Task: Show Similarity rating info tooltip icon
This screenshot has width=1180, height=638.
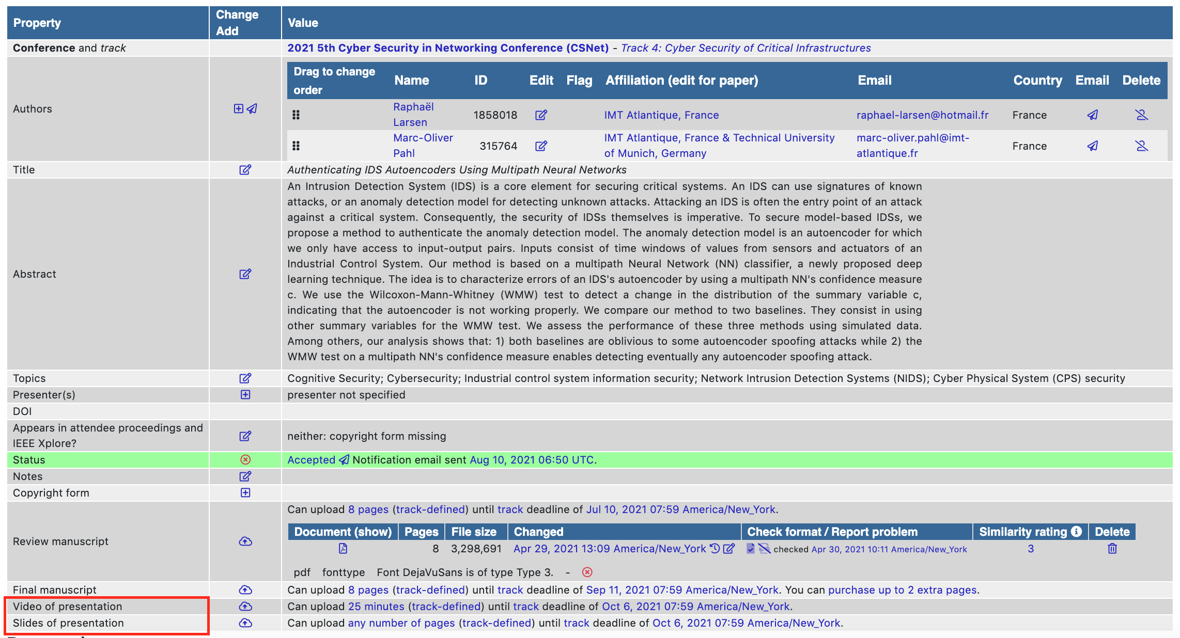Action: pyautogui.click(x=1077, y=531)
